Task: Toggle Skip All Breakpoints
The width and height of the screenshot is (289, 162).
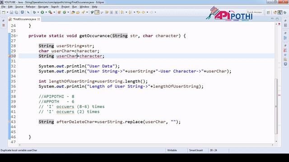Action: 28,12
